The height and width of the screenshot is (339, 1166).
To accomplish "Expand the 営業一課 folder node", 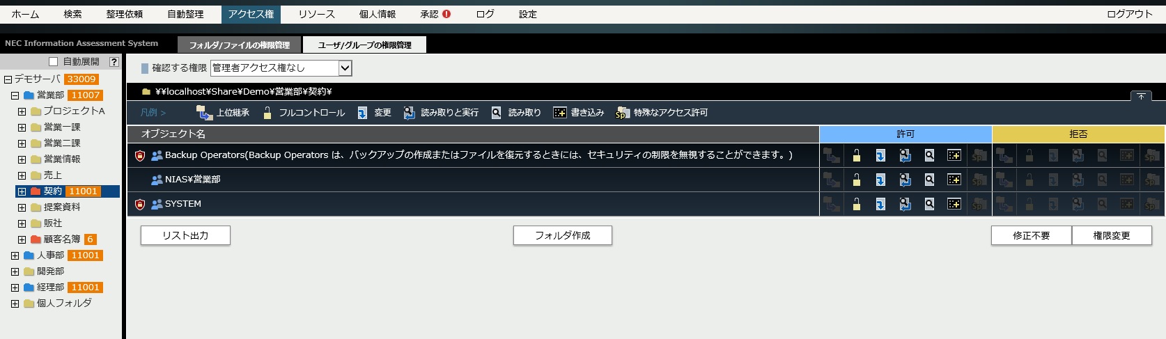I will (22, 127).
